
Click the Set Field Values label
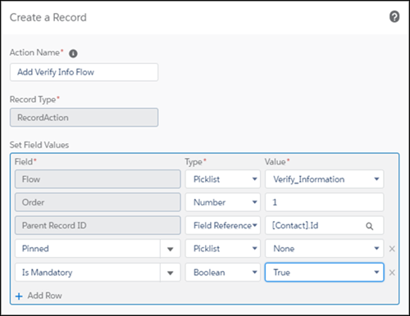[39, 145]
